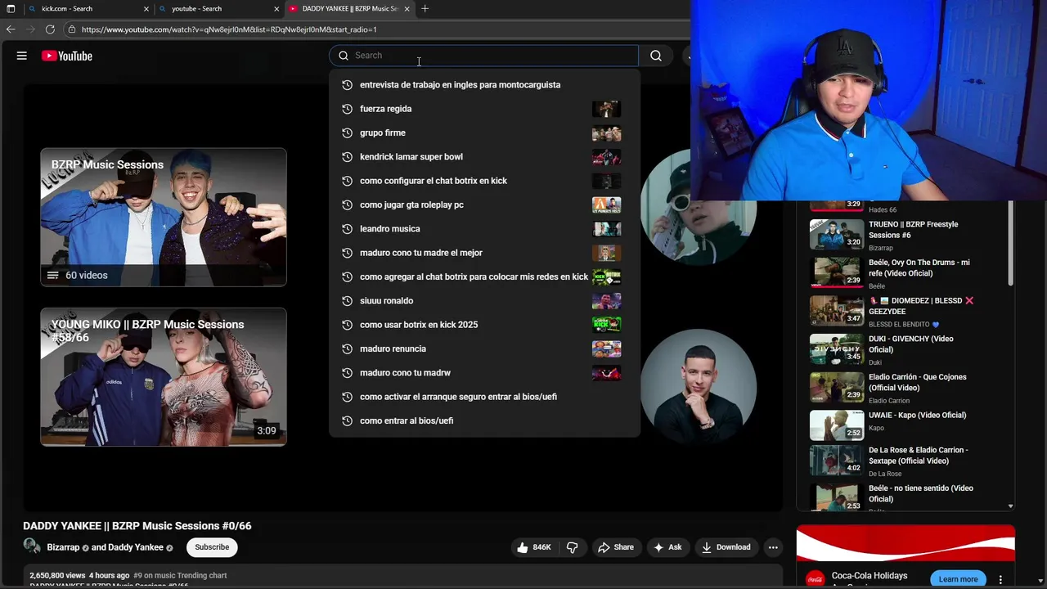This screenshot has width=1047, height=589.
Task: Click history icon beside 'siuuu ronaldo'
Action: pyautogui.click(x=347, y=301)
